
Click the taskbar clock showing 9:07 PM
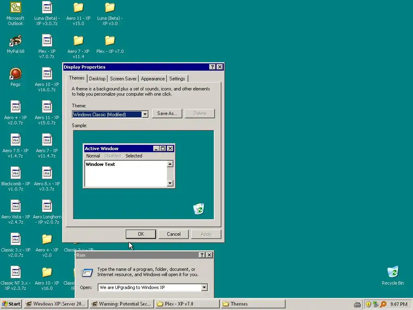[399, 304]
